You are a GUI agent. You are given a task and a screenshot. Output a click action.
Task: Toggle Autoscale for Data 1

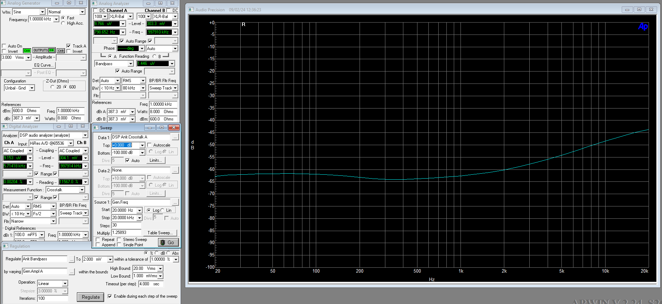point(150,145)
